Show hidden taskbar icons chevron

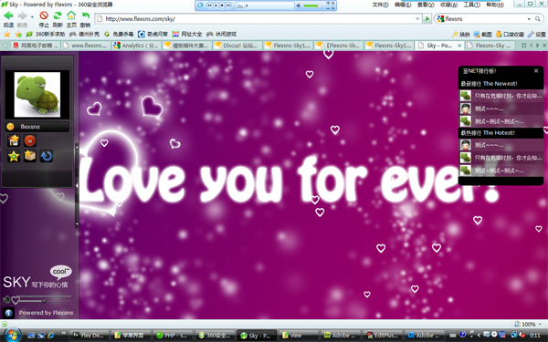(x=479, y=336)
